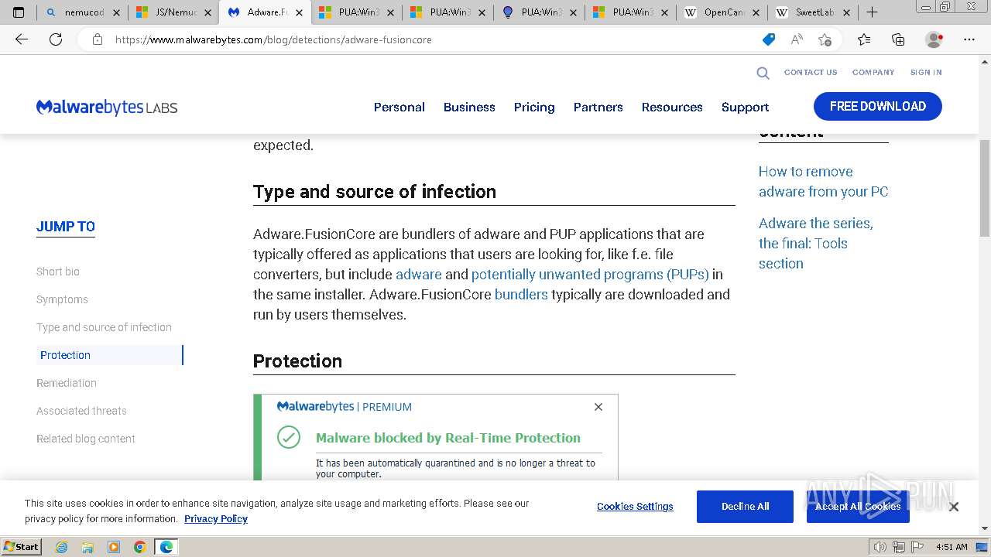Open File Explorer from taskbar
The height and width of the screenshot is (557, 991).
click(87, 547)
